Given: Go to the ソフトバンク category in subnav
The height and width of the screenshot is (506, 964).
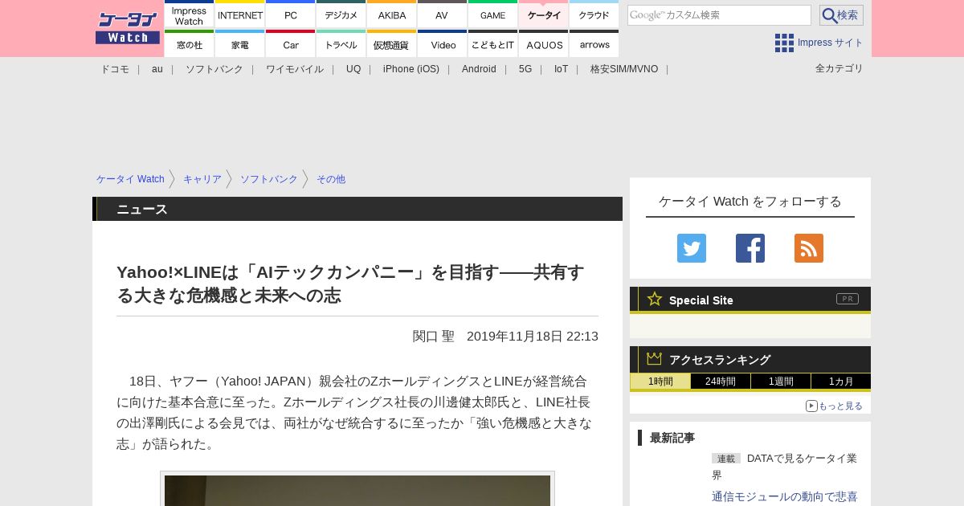Looking at the screenshot, I should tap(214, 69).
